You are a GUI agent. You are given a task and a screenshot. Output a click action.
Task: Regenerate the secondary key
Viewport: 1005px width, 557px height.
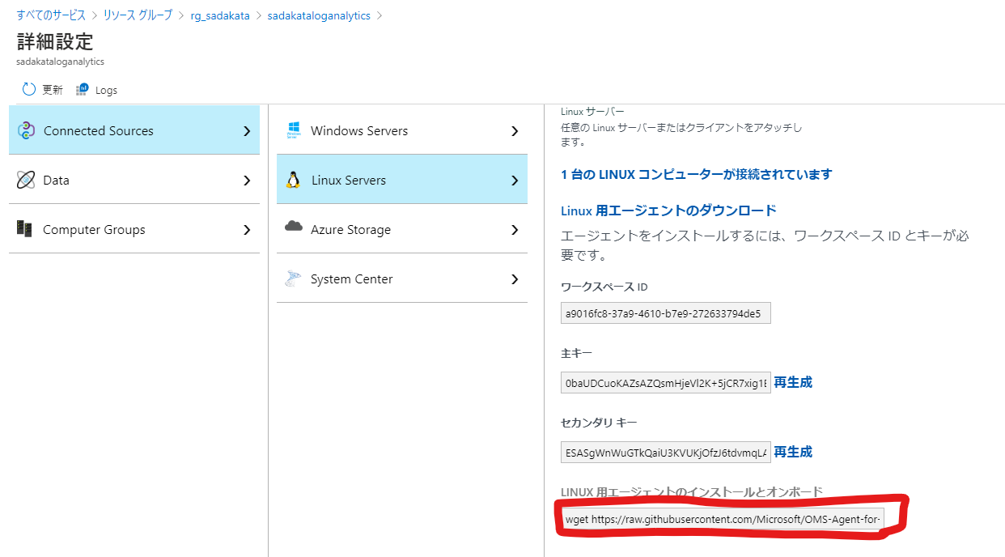793,452
